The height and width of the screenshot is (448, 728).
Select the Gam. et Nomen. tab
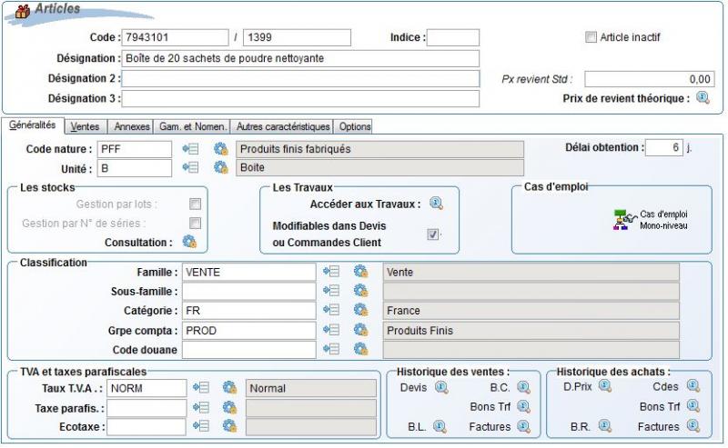click(193, 126)
